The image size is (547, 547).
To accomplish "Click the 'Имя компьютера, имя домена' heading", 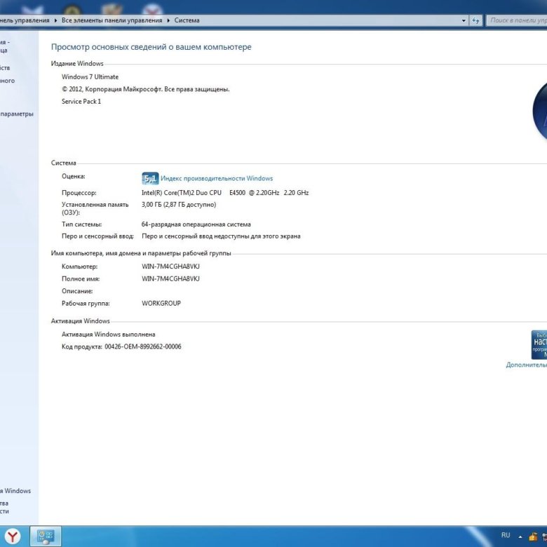I will click(141, 253).
